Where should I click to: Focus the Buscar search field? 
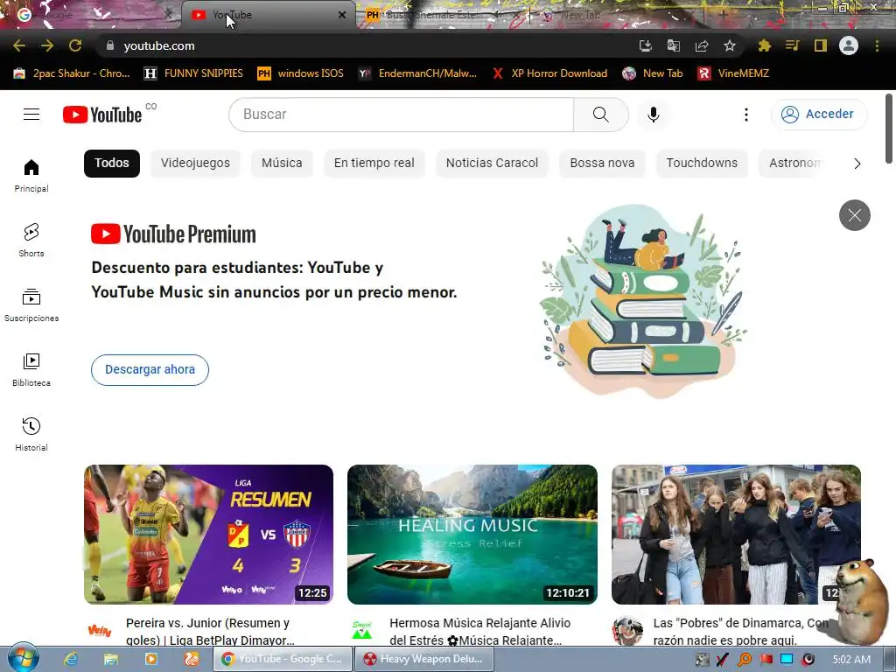[x=401, y=115]
